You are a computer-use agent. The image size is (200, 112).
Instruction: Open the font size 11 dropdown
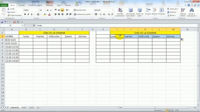pyautogui.click(x=45, y=10)
